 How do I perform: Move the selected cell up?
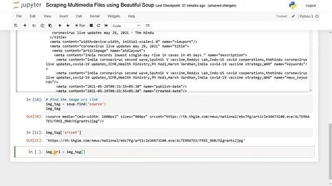click(x=60, y=25)
